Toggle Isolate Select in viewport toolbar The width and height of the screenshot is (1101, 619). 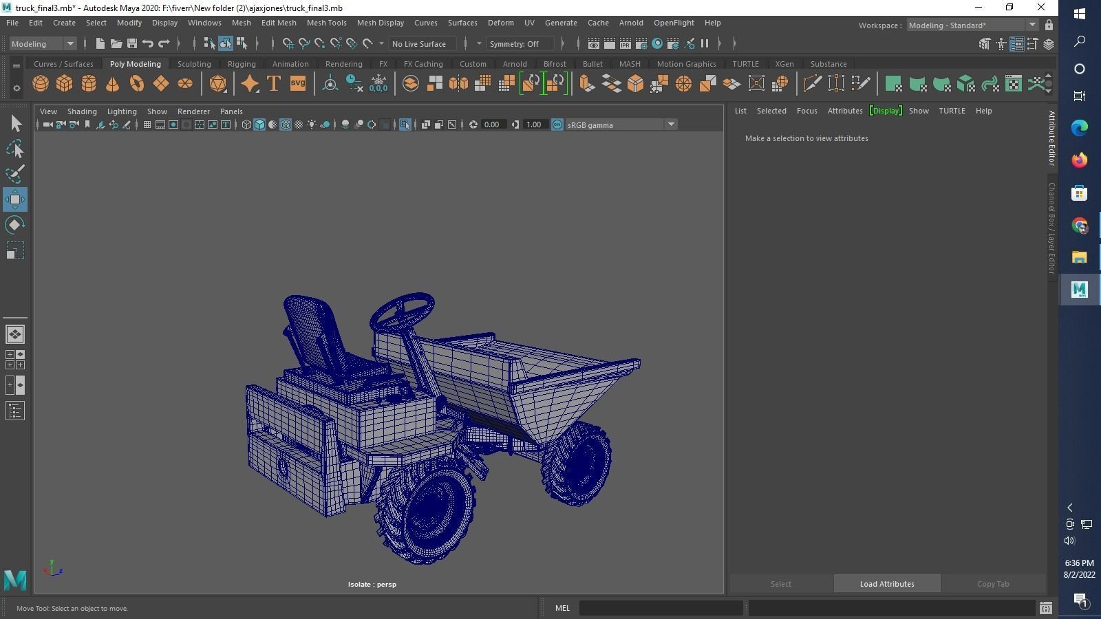(405, 124)
